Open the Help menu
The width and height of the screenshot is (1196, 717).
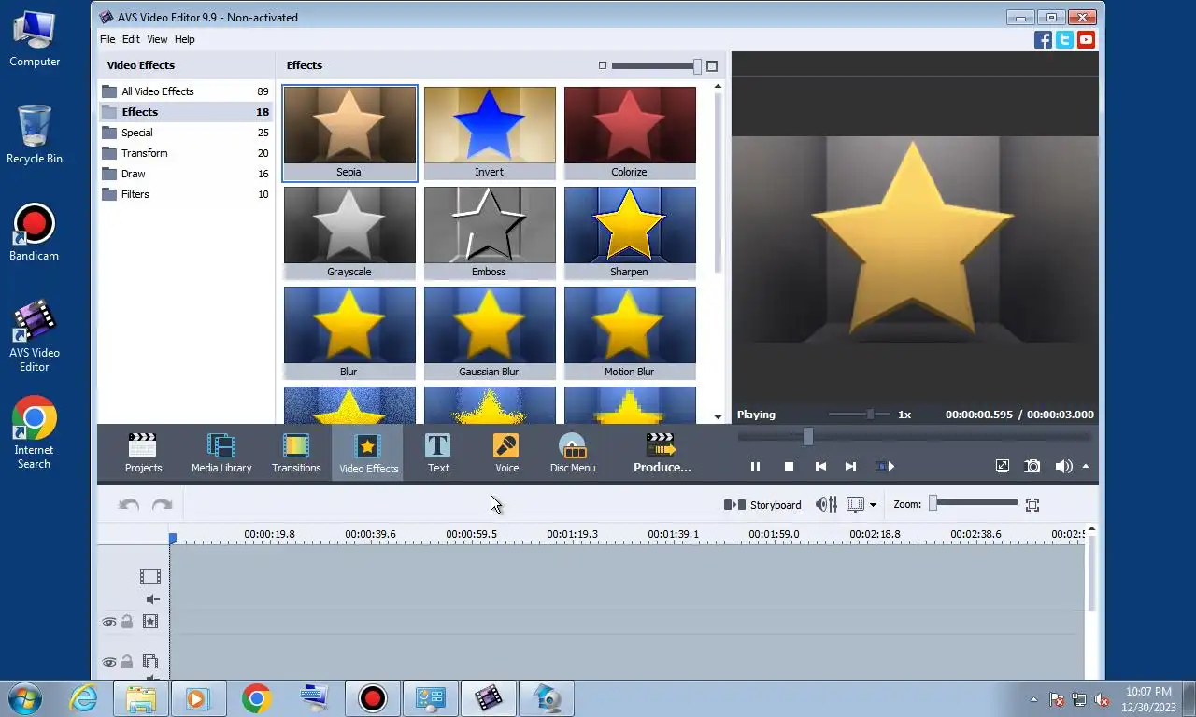click(x=185, y=39)
